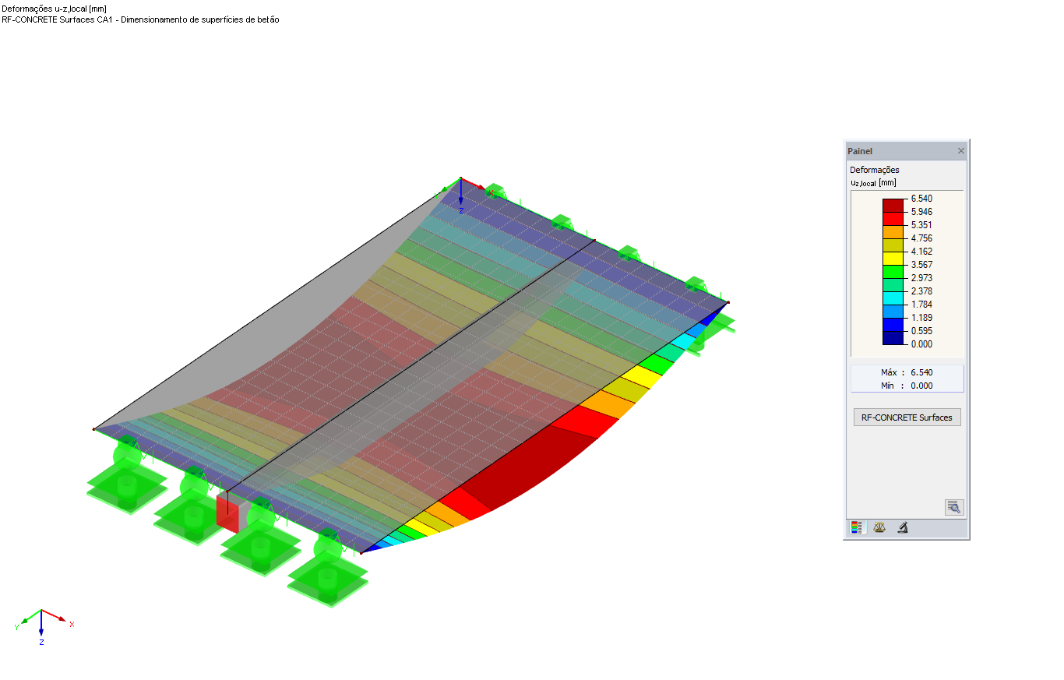Click the Deformações label in panel

coord(875,170)
